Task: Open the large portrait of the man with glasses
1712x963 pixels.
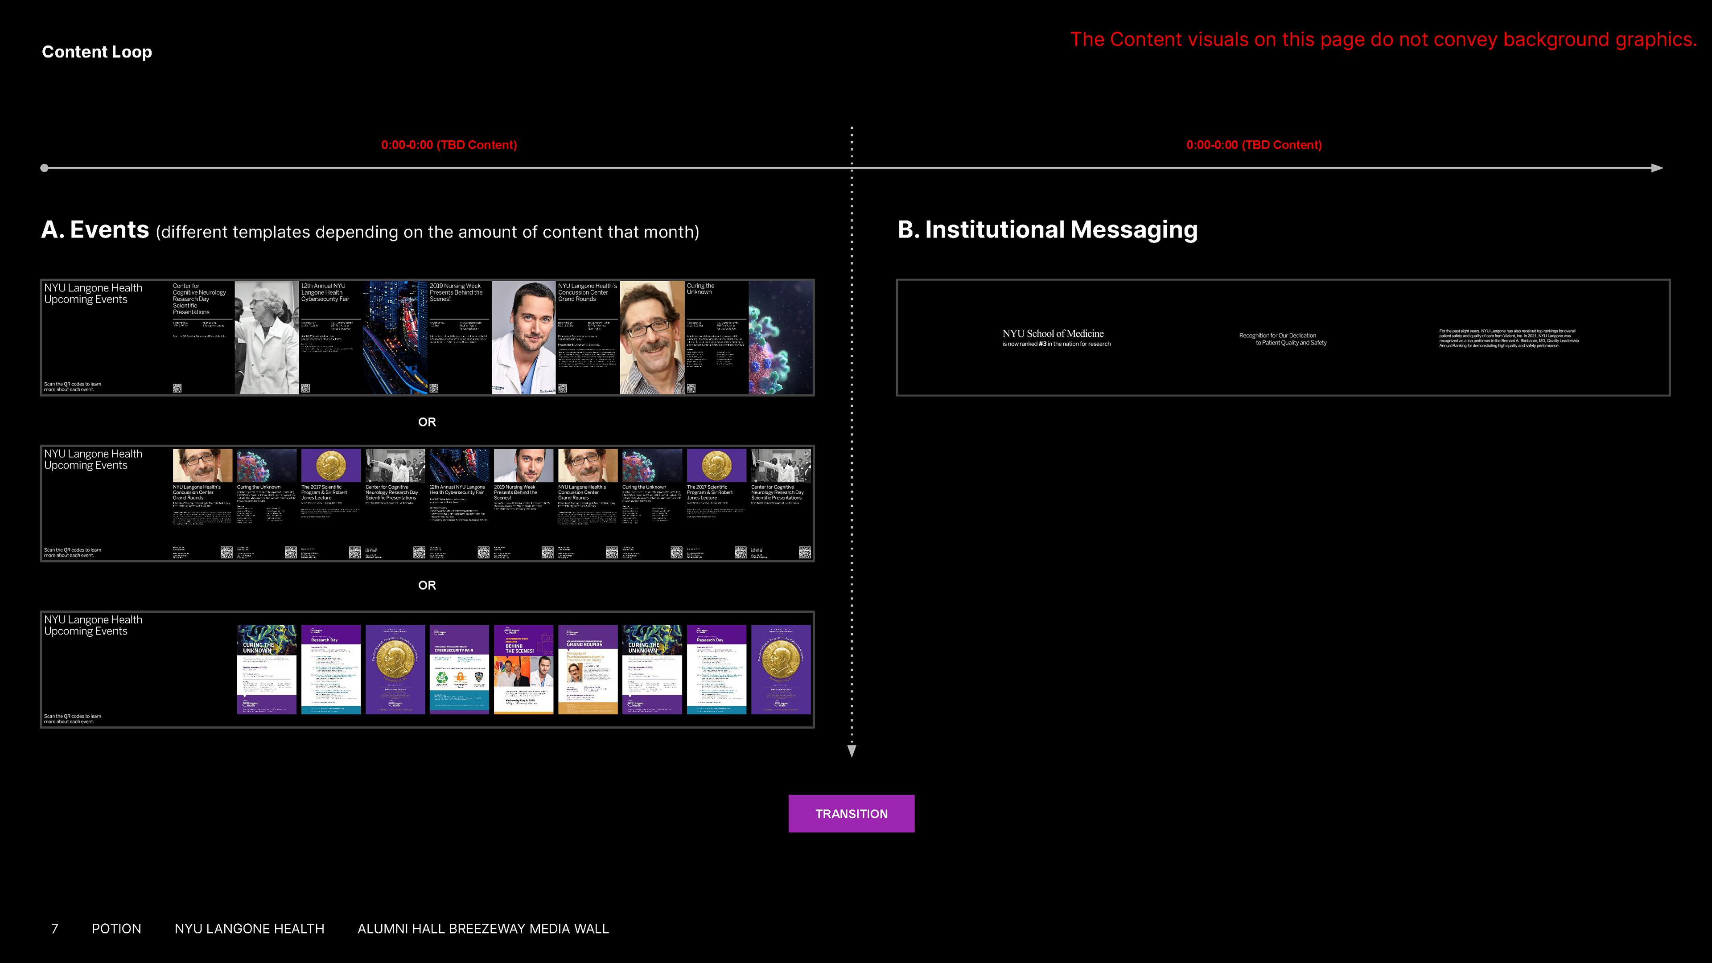Action: (652, 337)
